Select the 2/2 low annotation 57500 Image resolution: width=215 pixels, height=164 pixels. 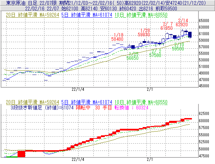pos(155,55)
